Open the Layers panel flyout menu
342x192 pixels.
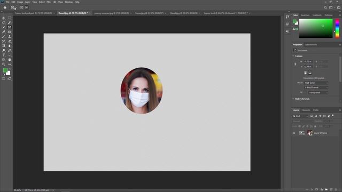(340, 110)
